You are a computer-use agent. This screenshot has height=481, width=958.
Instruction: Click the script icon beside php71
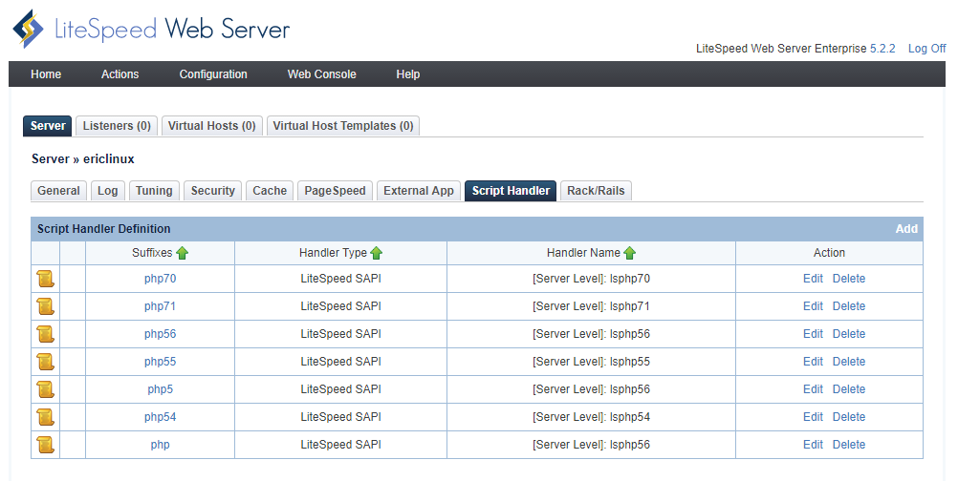[x=45, y=306]
